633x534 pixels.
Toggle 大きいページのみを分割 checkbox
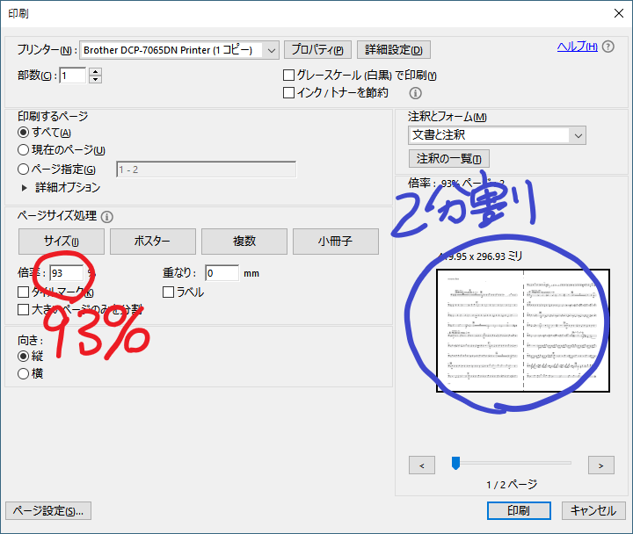click(x=24, y=309)
